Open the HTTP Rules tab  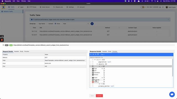pyautogui.click(x=32, y=7)
